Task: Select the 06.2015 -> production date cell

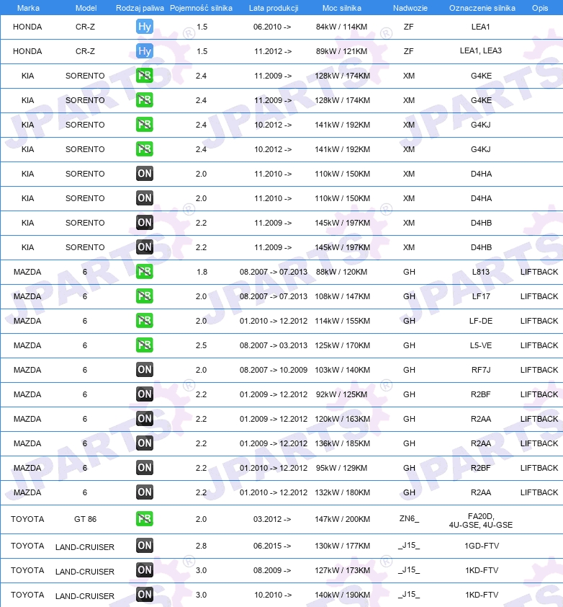Action: click(x=272, y=546)
